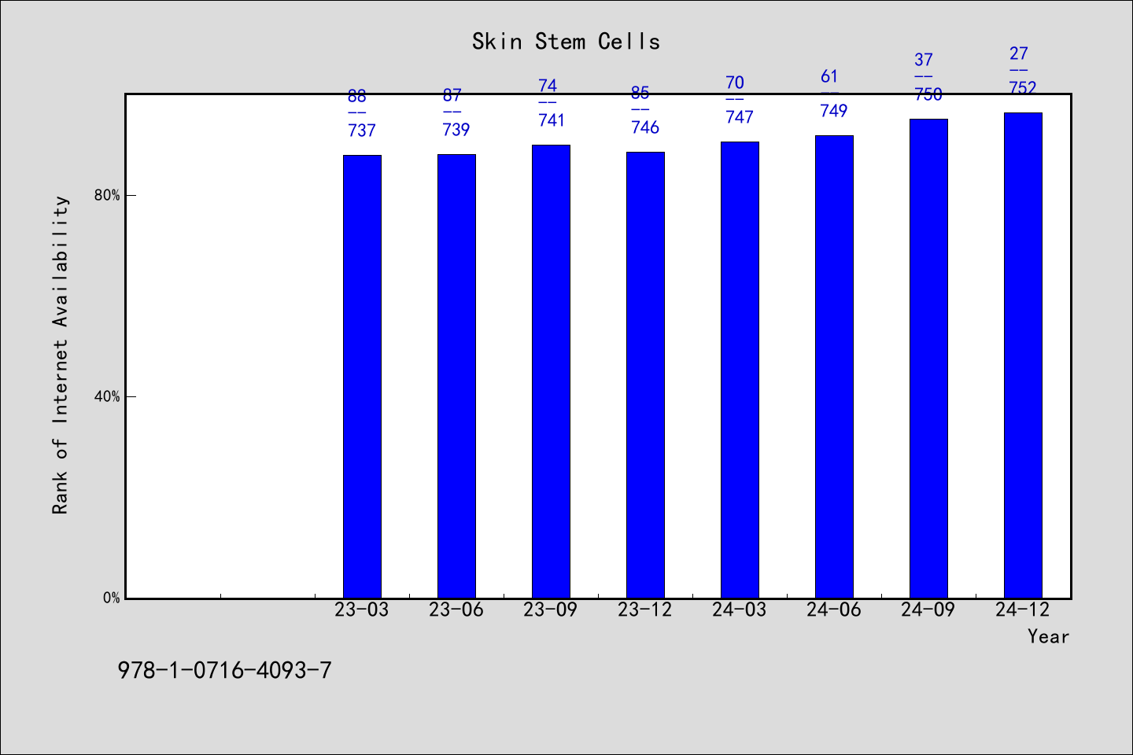
Task: Select the 23-12 blue bar
Action: point(645,375)
